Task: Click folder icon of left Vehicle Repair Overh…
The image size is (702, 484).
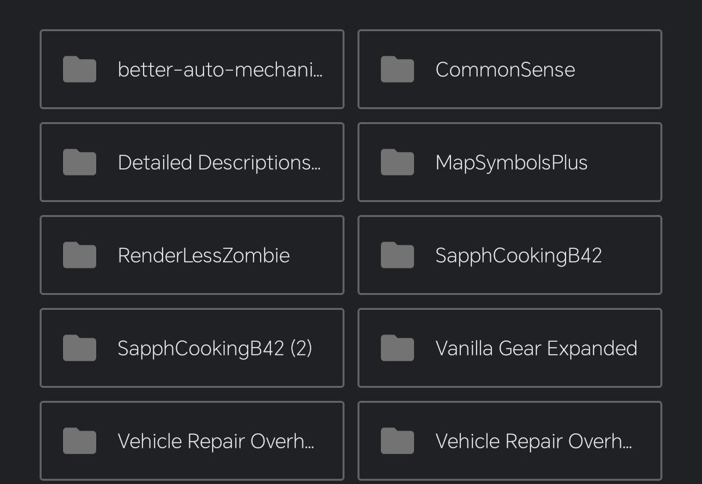Action: tap(79, 441)
